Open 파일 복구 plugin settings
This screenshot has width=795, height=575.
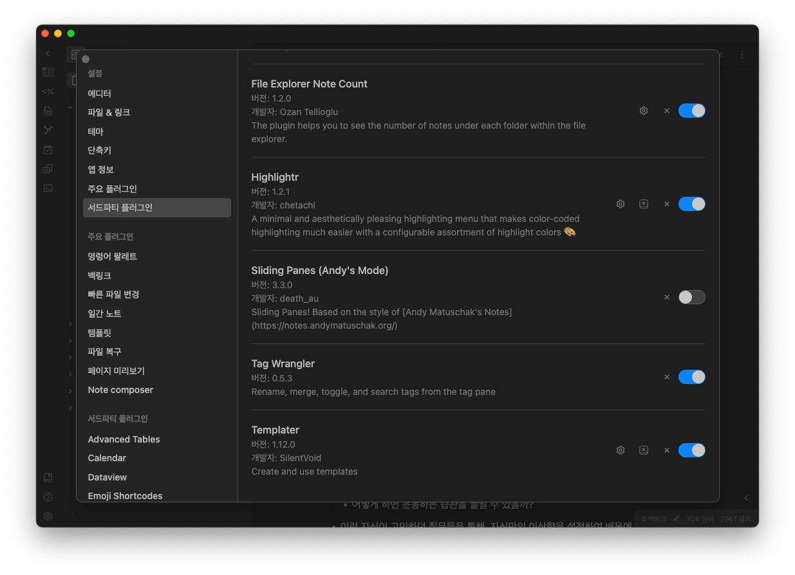tap(157, 351)
